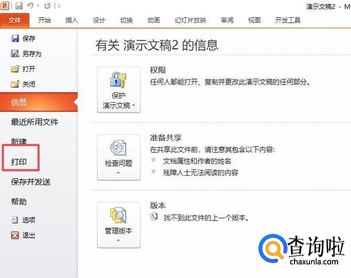This screenshot has height=278, width=351.
Task: Click the Redo icon in title bar
Action: click(47, 6)
